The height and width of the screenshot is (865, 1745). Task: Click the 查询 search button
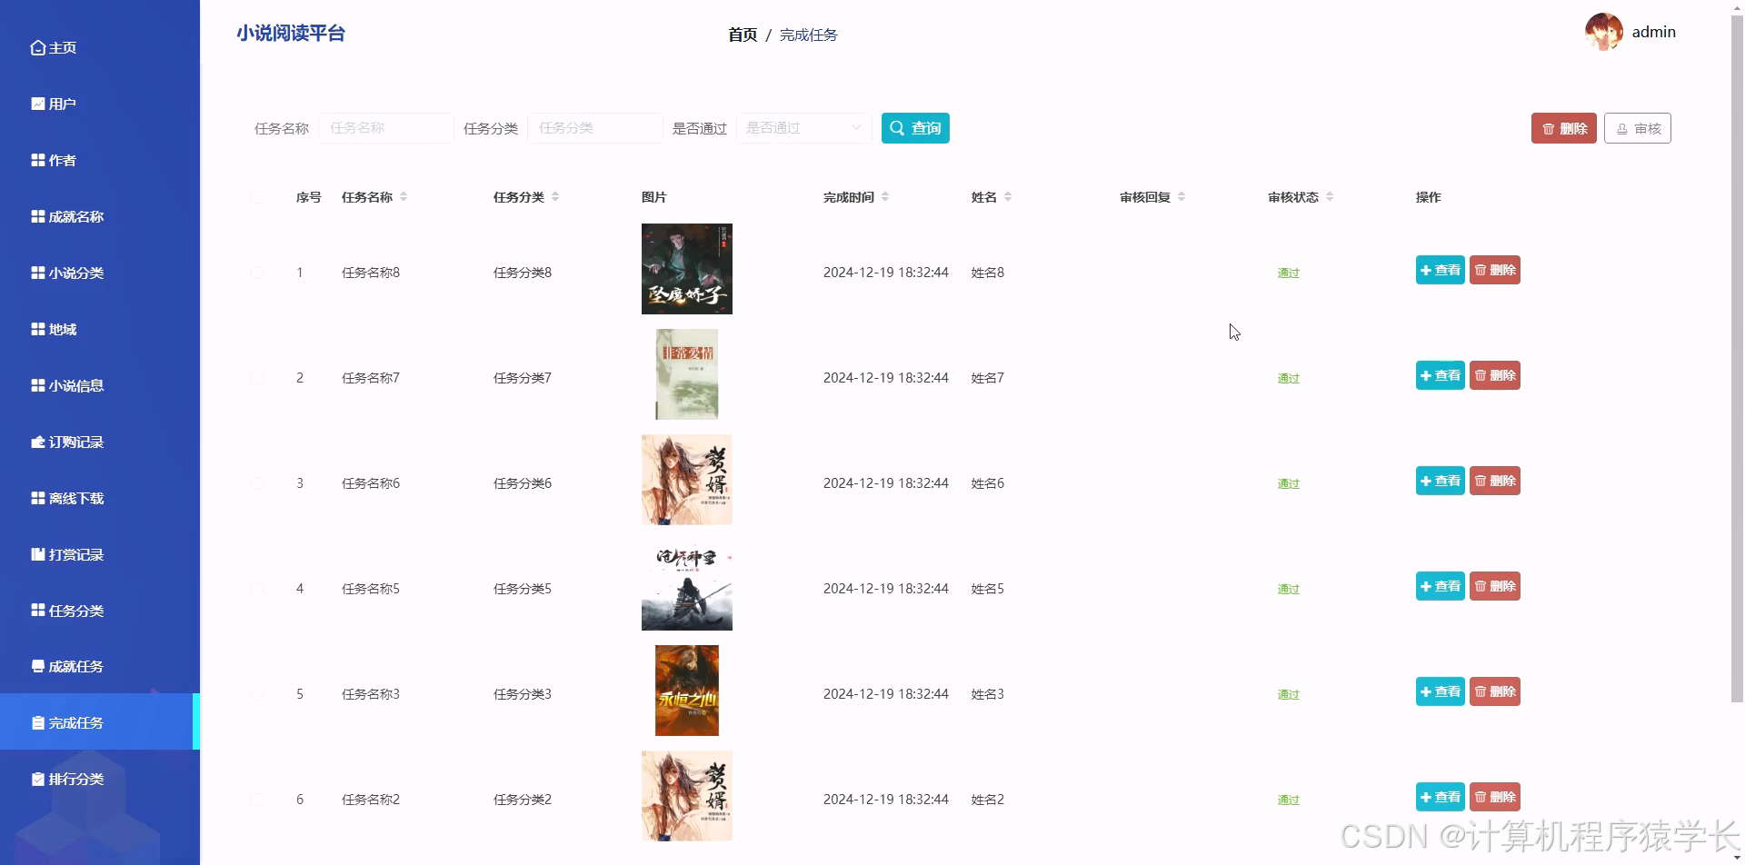(x=915, y=128)
